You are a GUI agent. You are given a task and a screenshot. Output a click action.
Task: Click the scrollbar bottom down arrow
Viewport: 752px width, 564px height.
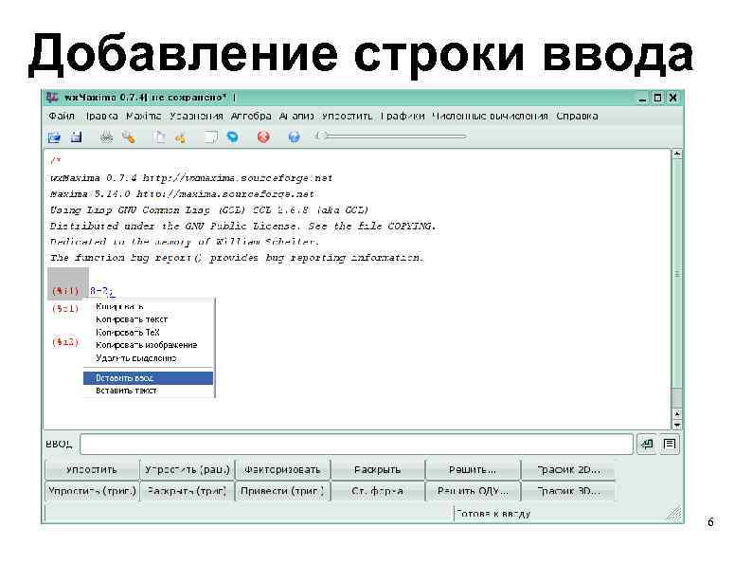(x=676, y=425)
